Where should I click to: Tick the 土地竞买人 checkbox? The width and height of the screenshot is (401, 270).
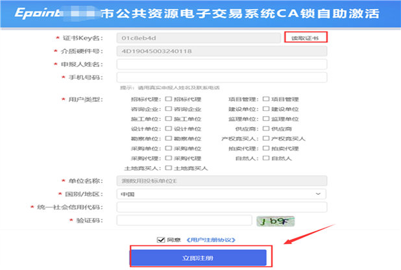click(169, 168)
